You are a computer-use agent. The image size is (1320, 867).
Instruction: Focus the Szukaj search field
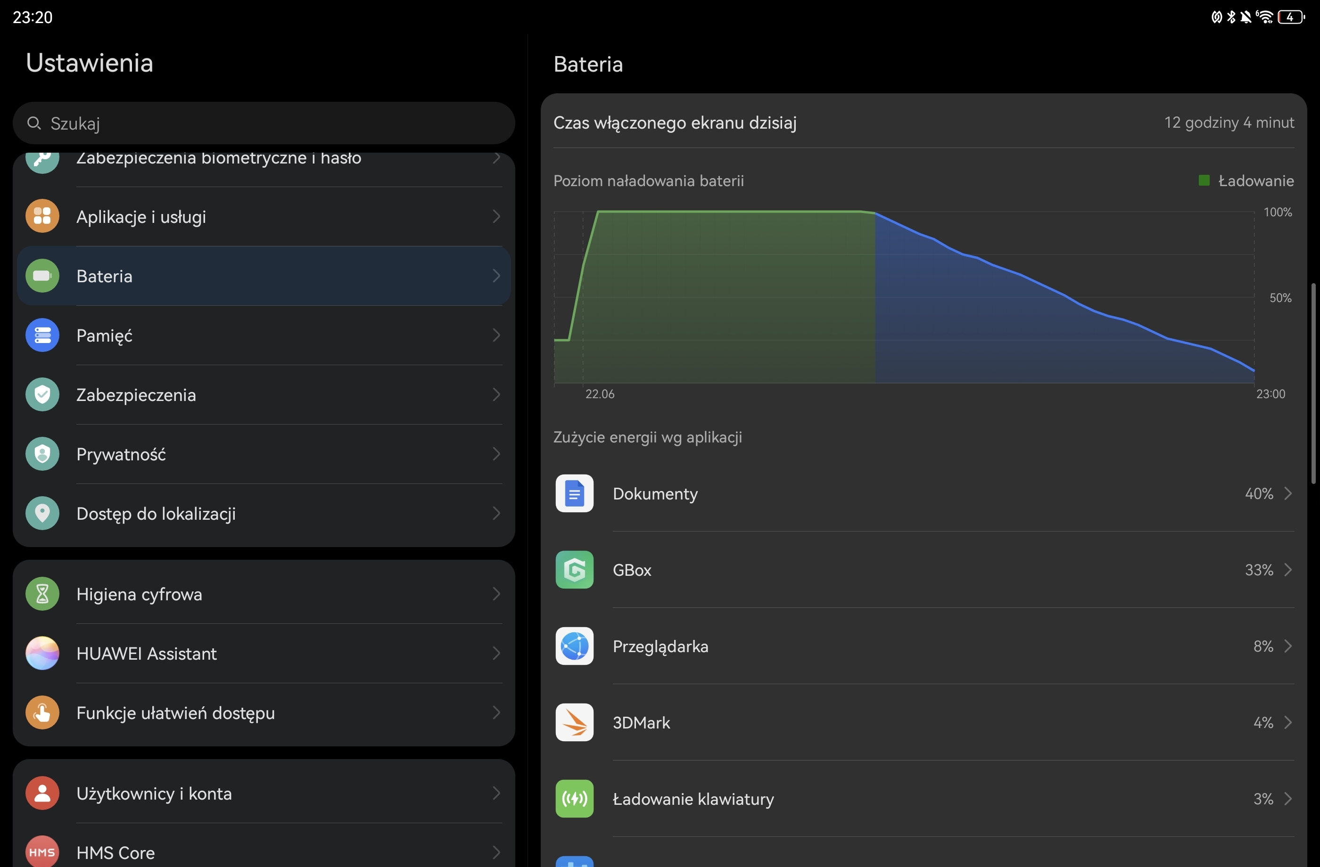pos(264,123)
